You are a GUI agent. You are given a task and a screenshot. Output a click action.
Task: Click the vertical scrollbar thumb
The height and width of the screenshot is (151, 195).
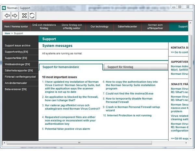coord(190,68)
